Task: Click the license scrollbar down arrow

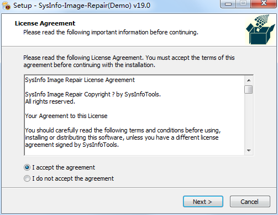Action: coord(249,151)
